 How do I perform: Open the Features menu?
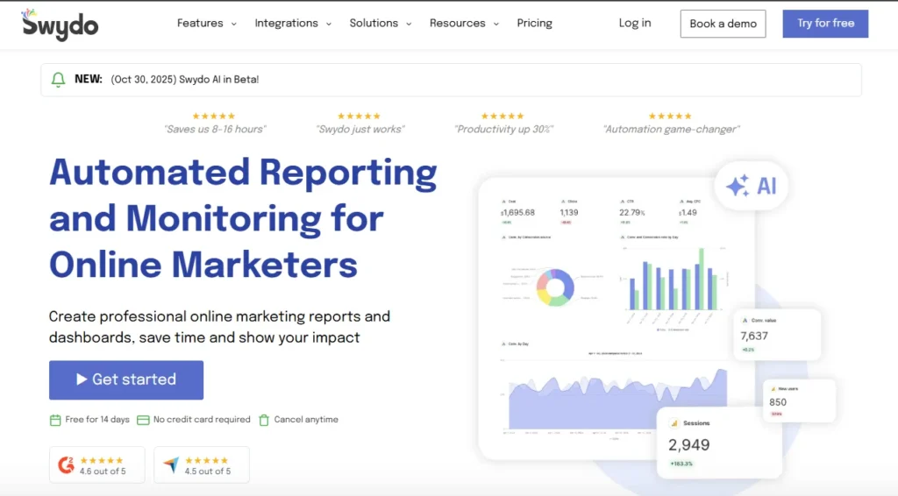coord(200,23)
